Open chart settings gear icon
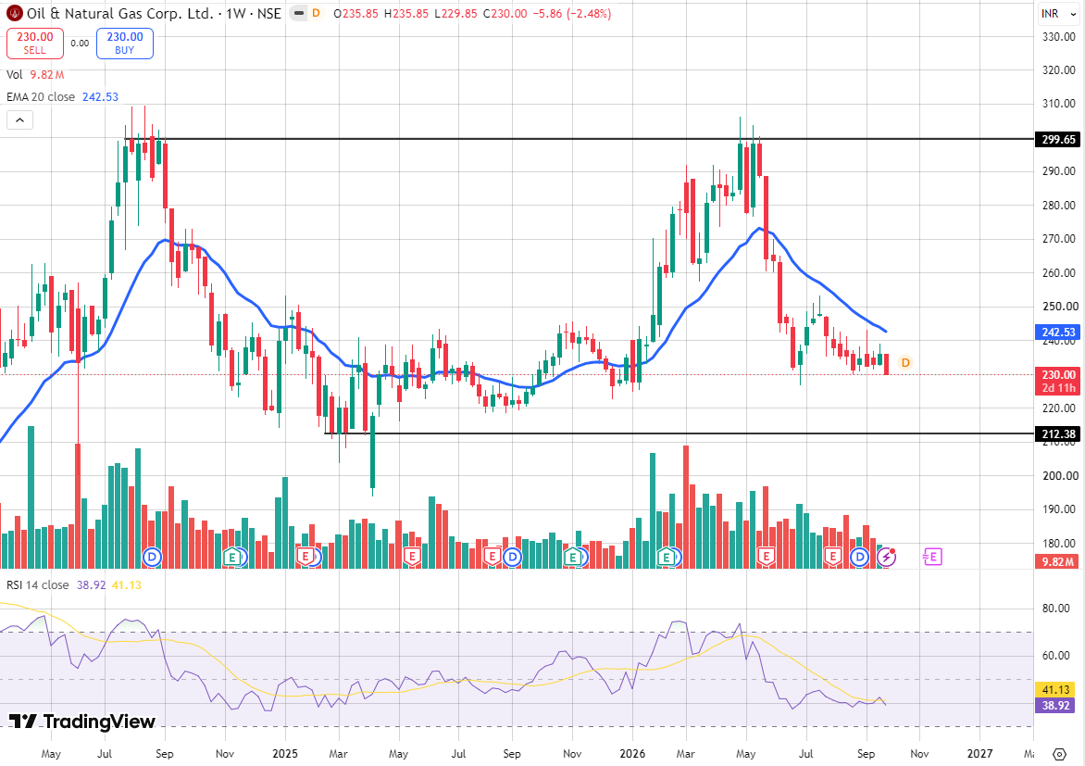This screenshot has width=1085, height=766. (x=1059, y=754)
